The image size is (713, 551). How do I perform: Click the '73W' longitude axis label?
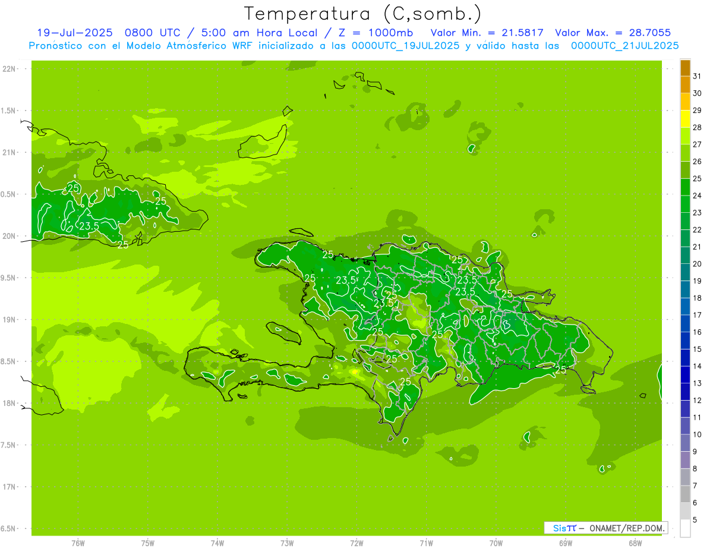coord(287,543)
